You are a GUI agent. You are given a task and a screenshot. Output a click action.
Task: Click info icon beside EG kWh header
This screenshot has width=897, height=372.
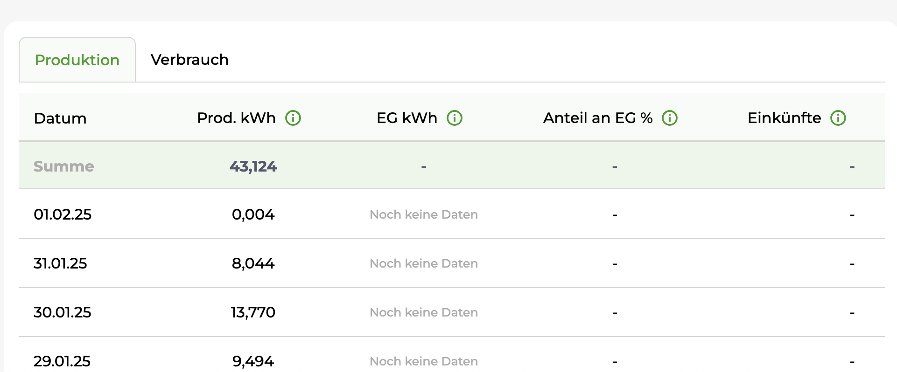tap(455, 118)
